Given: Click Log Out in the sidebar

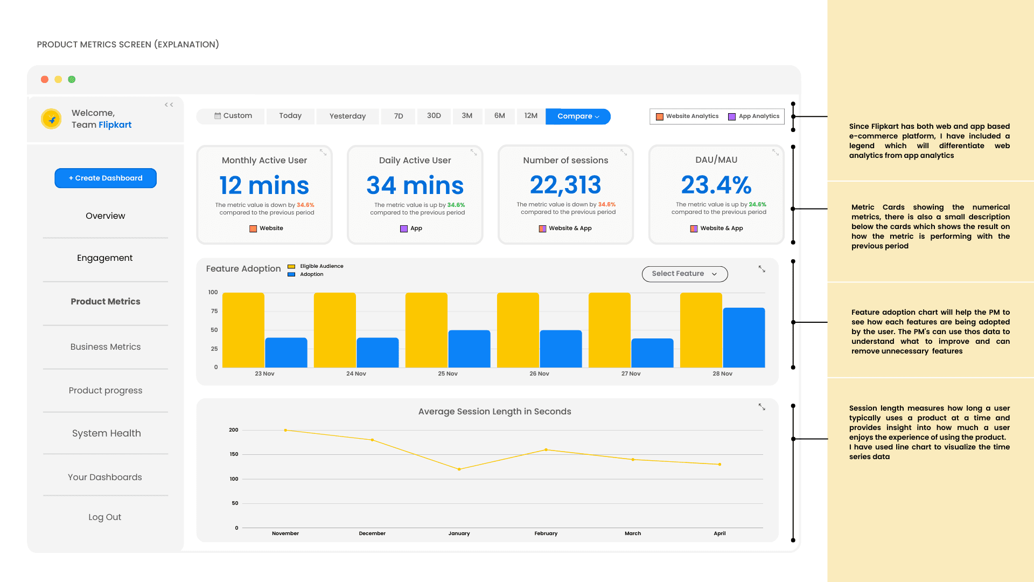Looking at the screenshot, I should [105, 517].
